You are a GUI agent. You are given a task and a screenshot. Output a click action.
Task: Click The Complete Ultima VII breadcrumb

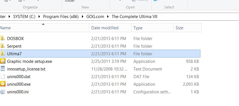pos(135,17)
